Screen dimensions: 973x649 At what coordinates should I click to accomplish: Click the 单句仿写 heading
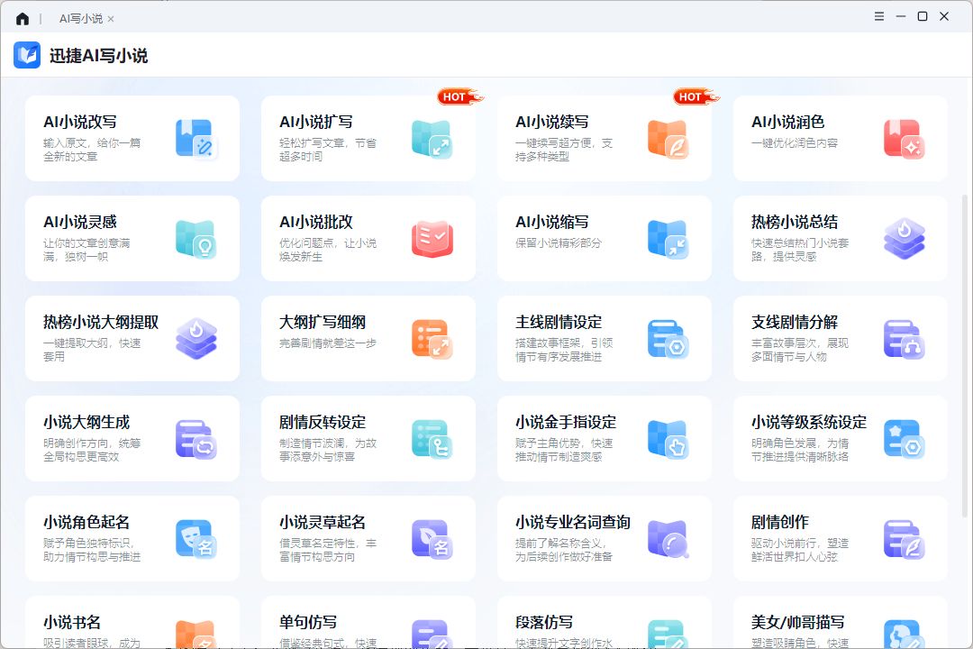(308, 622)
